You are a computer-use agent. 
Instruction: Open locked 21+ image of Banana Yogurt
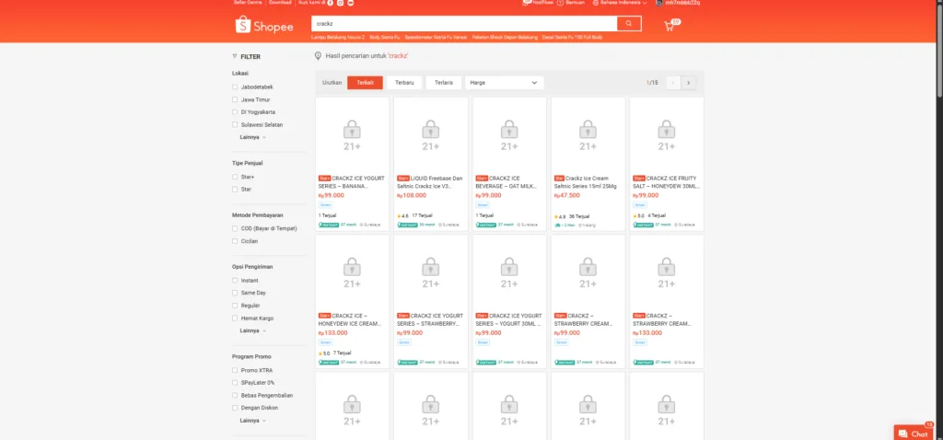[x=352, y=134]
